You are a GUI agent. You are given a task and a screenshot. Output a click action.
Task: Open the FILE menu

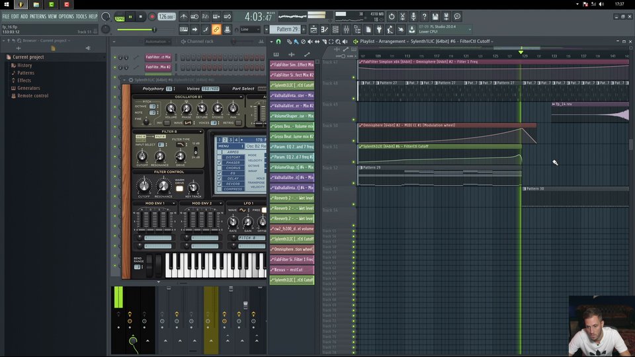(x=6, y=17)
